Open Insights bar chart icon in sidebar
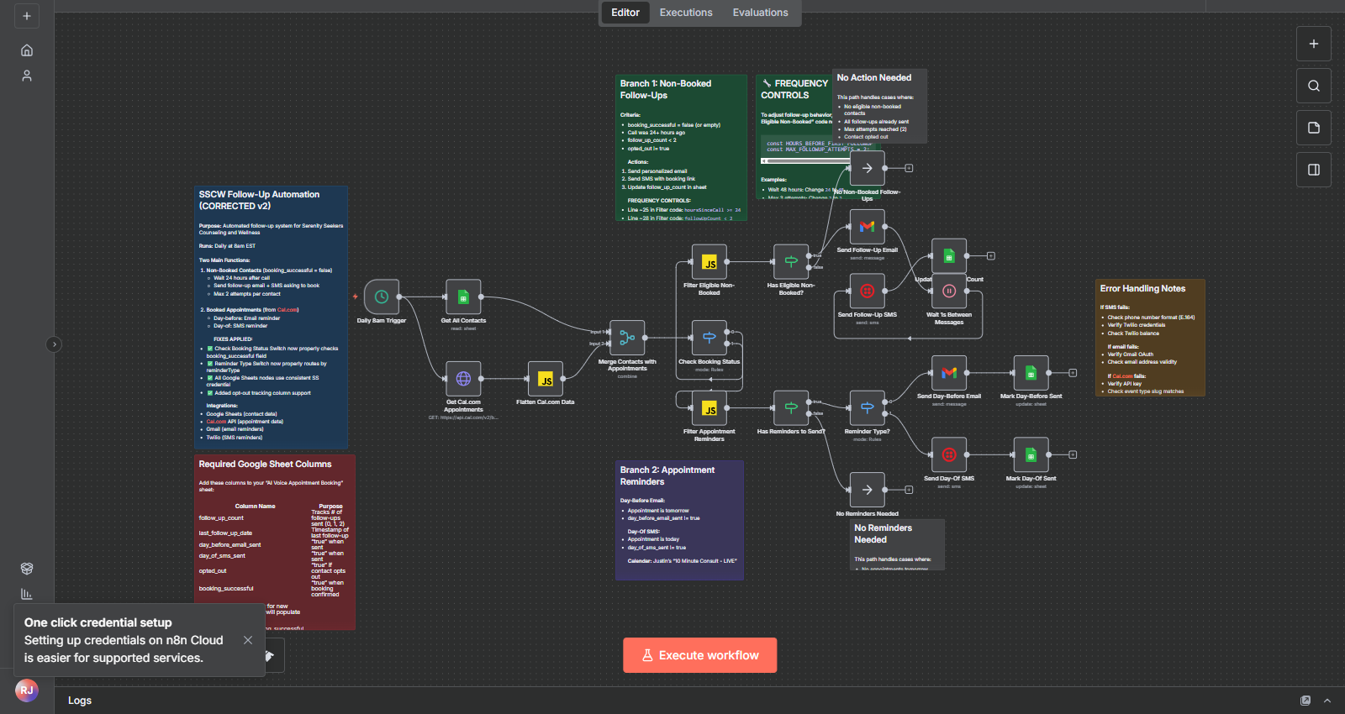This screenshot has height=714, width=1345. [x=27, y=594]
